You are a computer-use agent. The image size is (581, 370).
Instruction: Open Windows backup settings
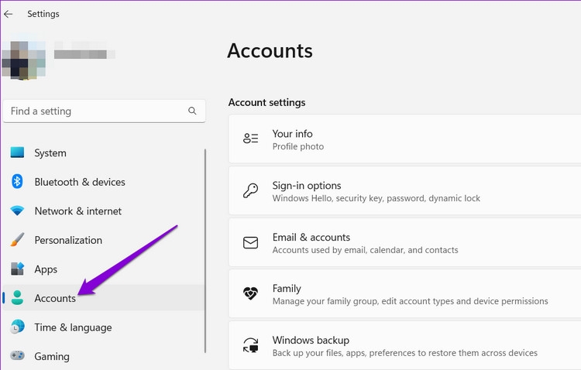[404, 345]
